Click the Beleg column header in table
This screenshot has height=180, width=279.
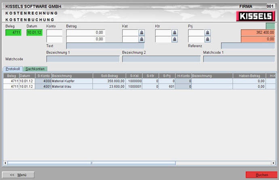[x=11, y=76]
